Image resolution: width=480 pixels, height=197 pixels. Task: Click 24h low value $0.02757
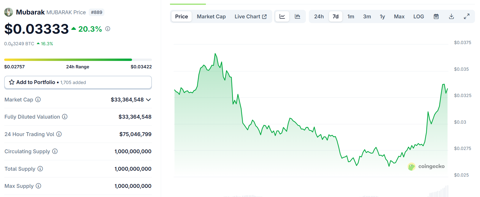coord(15,67)
